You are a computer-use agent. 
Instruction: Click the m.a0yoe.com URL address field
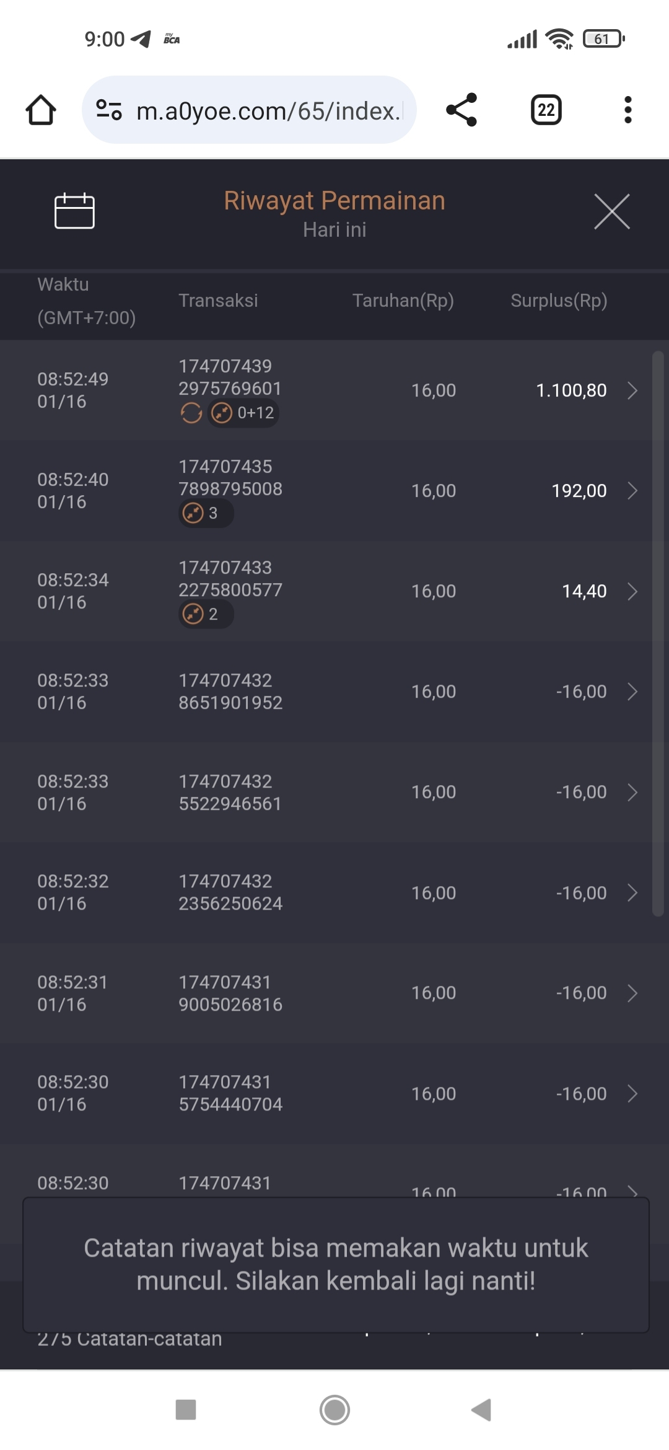coord(268,111)
